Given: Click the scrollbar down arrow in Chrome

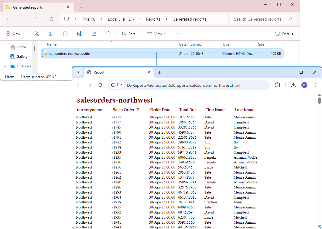Looking at the screenshot, I should pyautogui.click(x=319, y=226).
